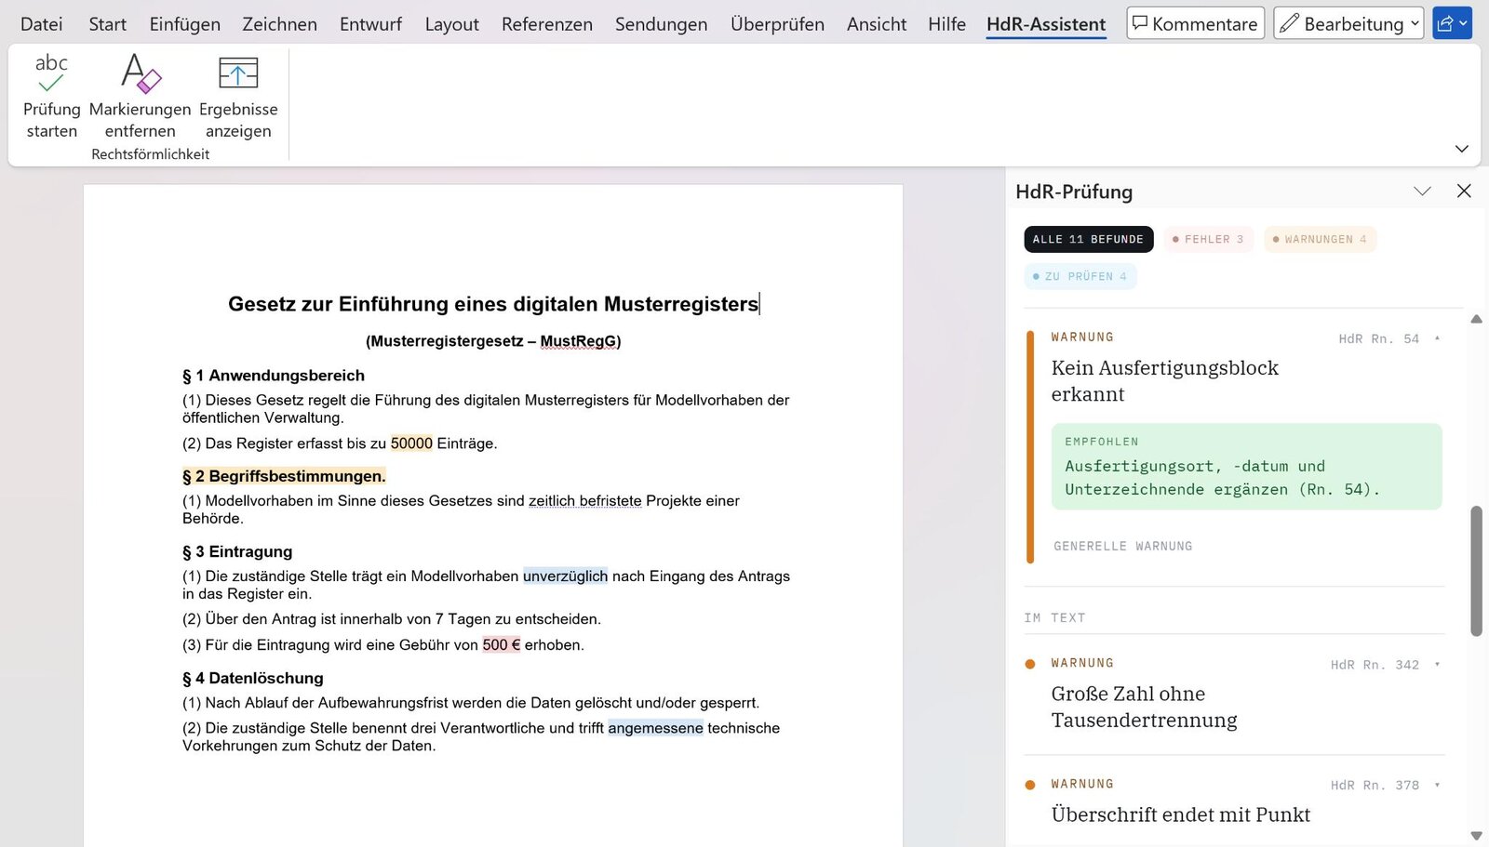This screenshot has height=847, width=1489.
Task: Filter findings by Fehler 3
Action: click(x=1208, y=239)
